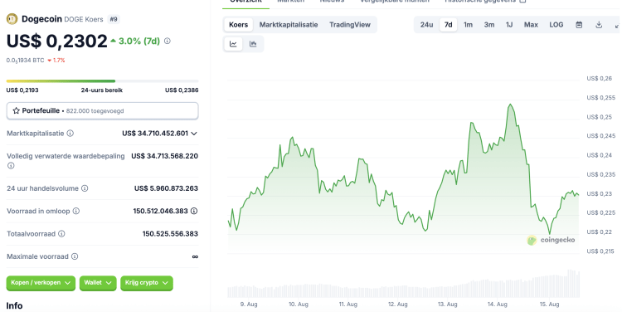Click the US$ 0,25 axis label
622x312 pixels.
click(x=600, y=117)
